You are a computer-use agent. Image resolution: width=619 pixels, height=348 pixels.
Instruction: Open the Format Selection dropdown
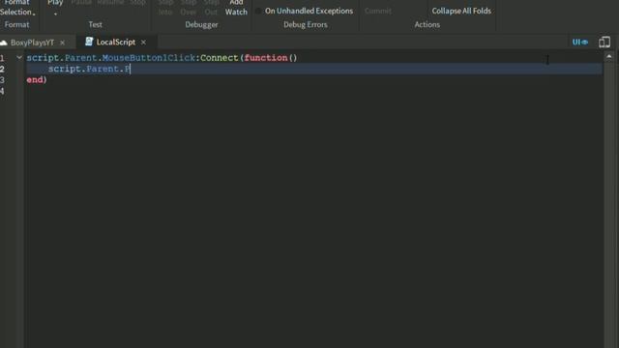(16, 8)
